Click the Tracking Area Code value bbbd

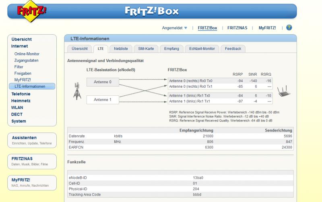pos(197,194)
